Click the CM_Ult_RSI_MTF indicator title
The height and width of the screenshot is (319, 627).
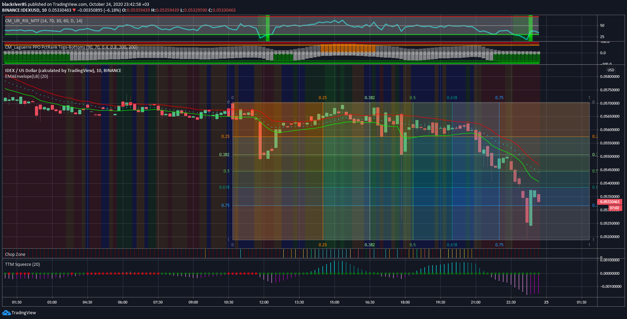pos(44,21)
